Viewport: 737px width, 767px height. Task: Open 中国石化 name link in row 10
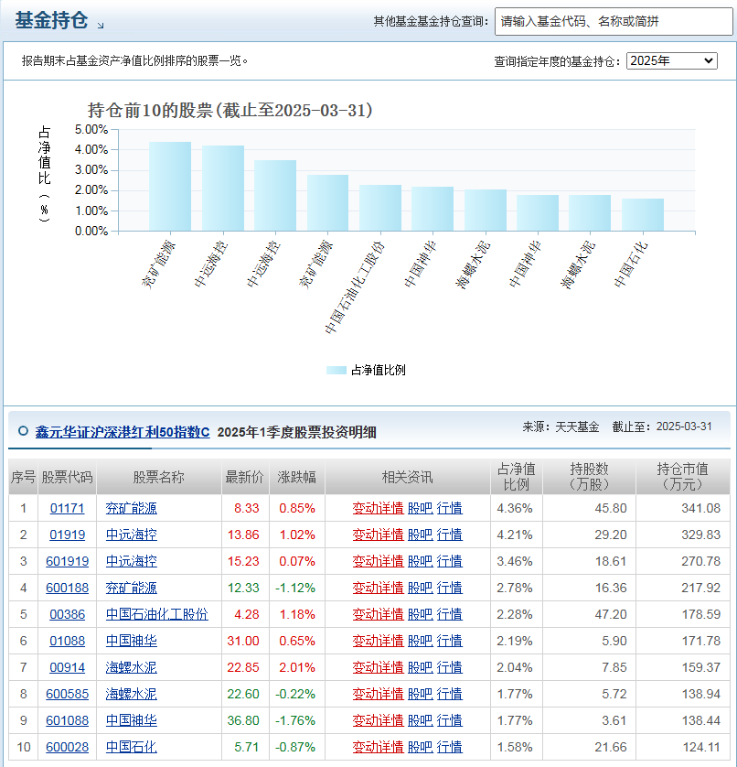pyautogui.click(x=132, y=747)
